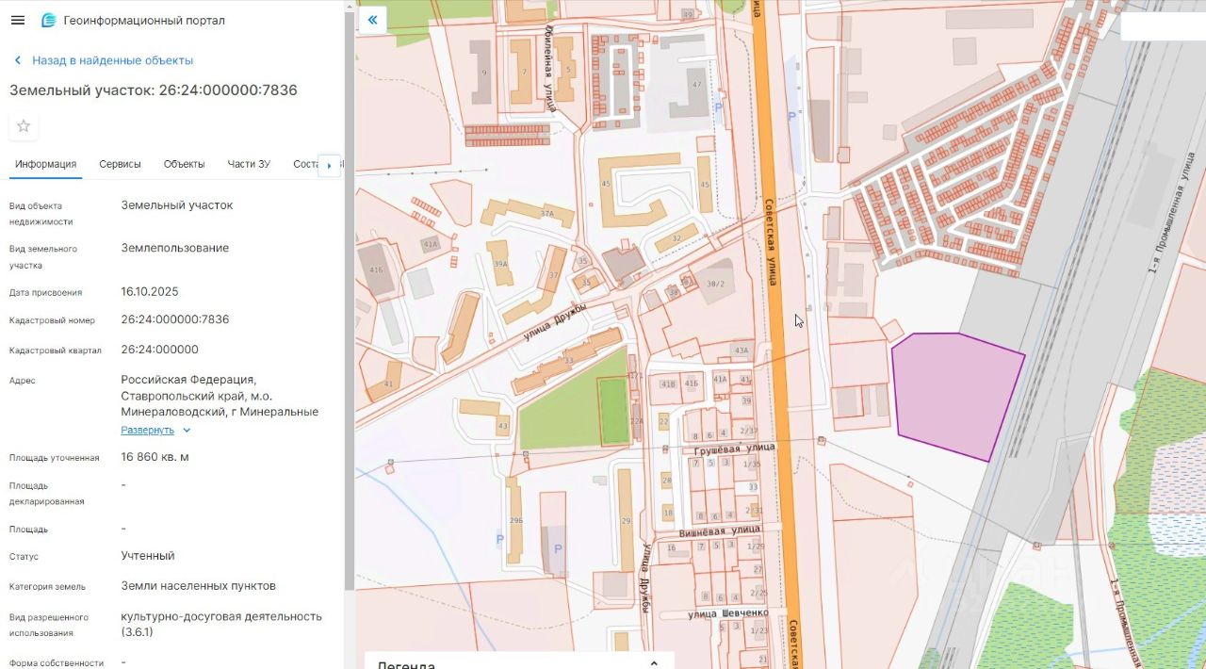Click the улица Шевченко label
The image size is (1206, 669).
click(727, 613)
